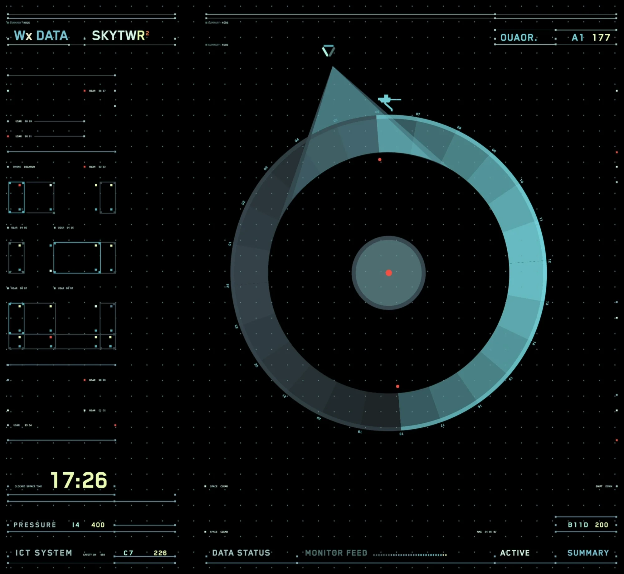Toggle the USAR 88 89 indicator square

[8, 121]
